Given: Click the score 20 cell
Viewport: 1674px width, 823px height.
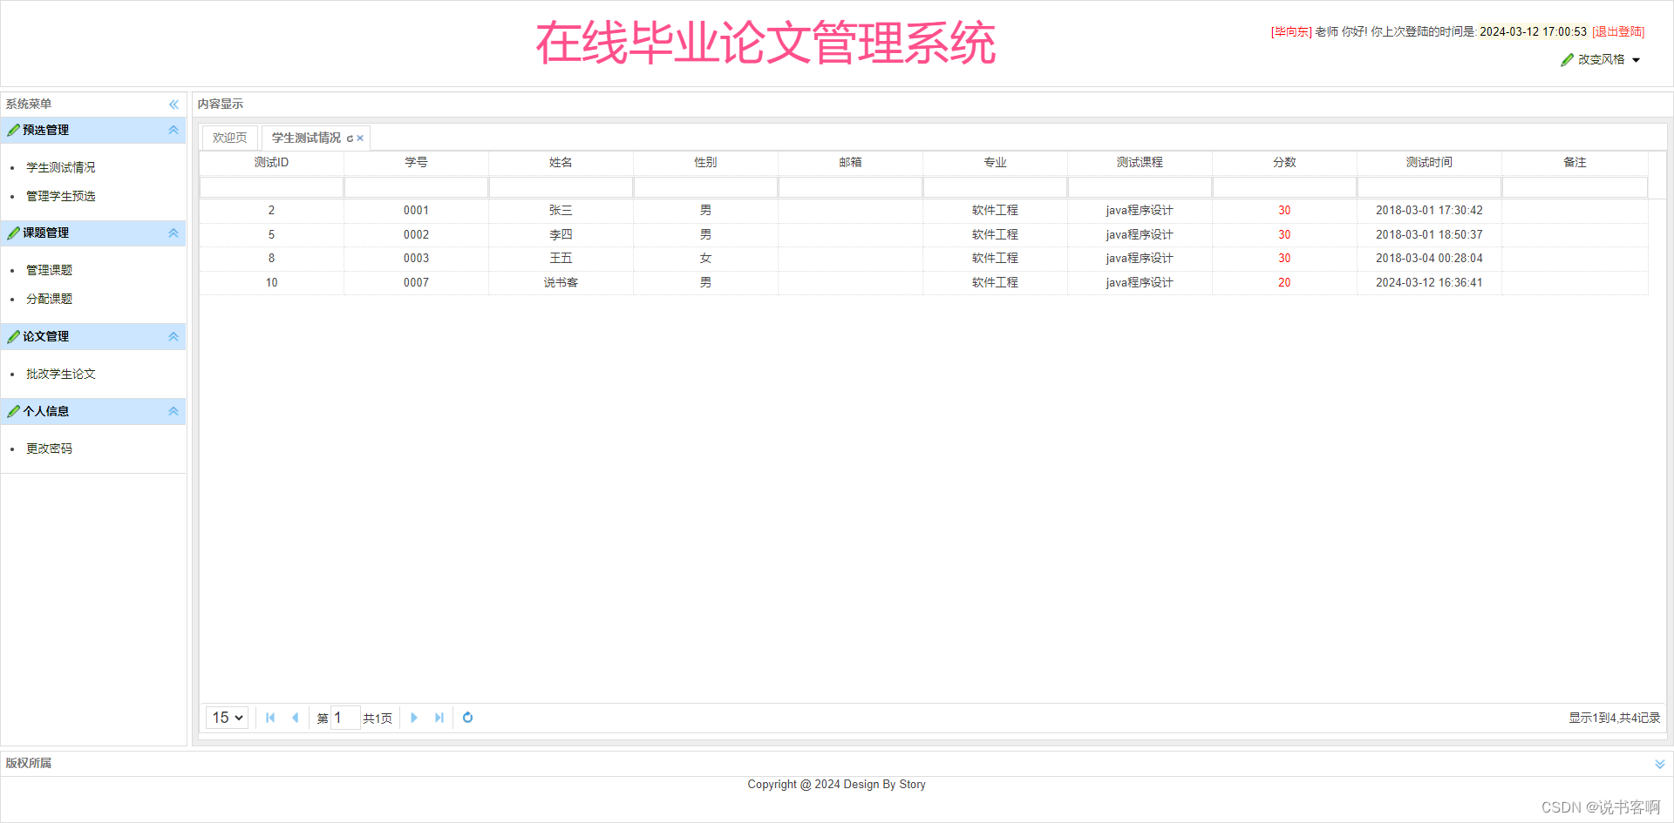Looking at the screenshot, I should pyautogui.click(x=1284, y=283).
